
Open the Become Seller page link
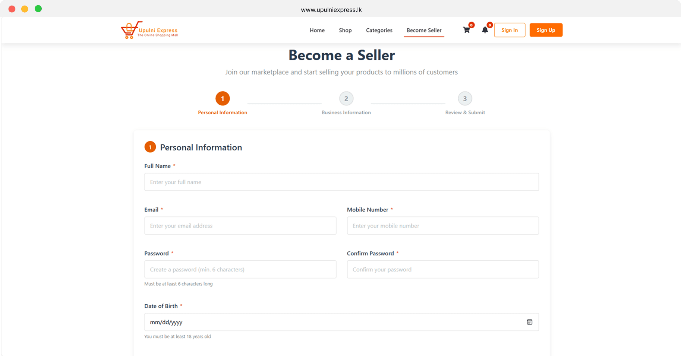[x=424, y=30]
